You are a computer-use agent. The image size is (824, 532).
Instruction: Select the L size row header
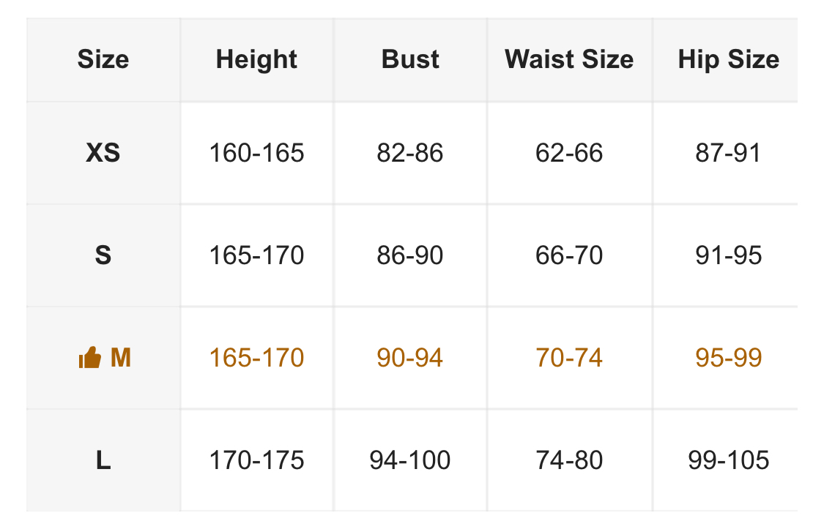pos(103,460)
